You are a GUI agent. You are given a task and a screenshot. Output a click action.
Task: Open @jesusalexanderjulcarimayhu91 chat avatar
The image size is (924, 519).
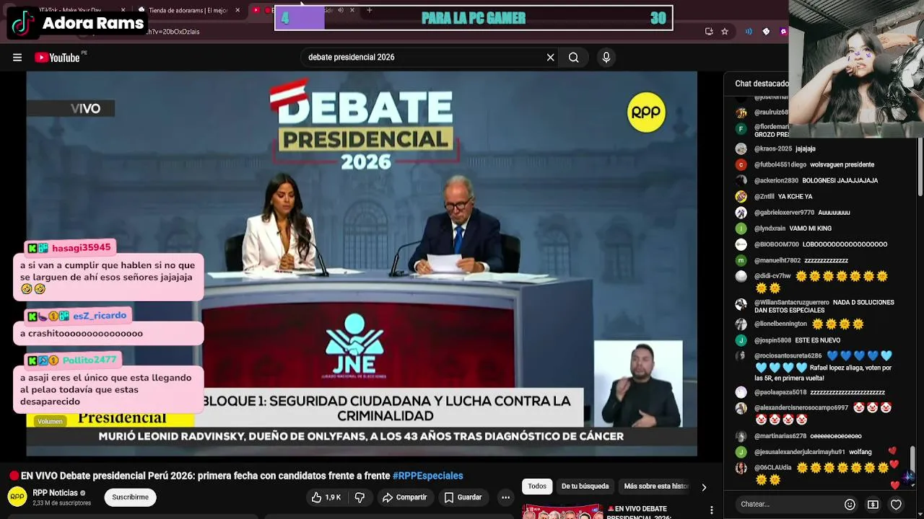pyautogui.click(x=741, y=452)
